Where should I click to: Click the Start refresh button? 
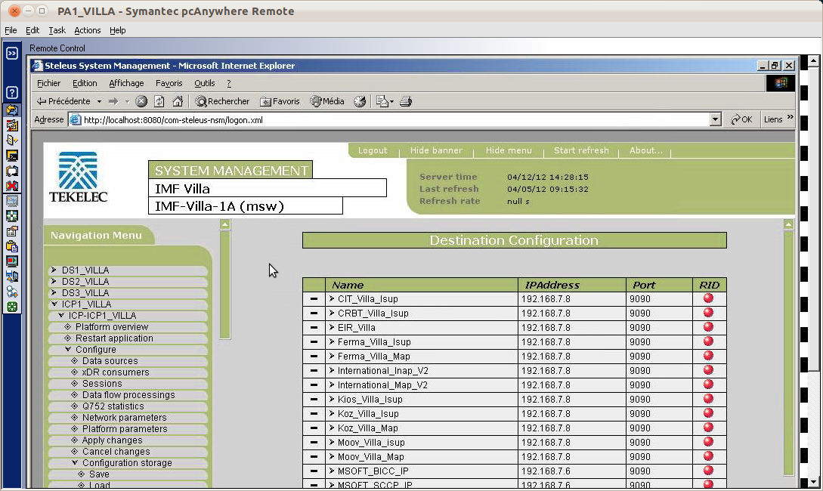582,150
